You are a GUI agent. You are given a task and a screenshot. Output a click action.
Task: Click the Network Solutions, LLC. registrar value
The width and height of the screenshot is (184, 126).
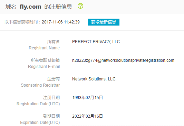point(94,79)
